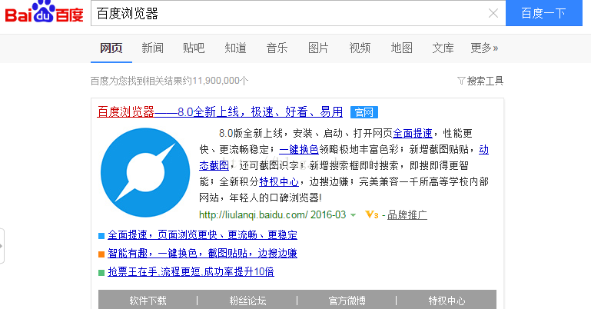The height and width of the screenshot is (309, 591).
Task: Click the blue Baidu Browser logo image
Action: tap(145, 173)
